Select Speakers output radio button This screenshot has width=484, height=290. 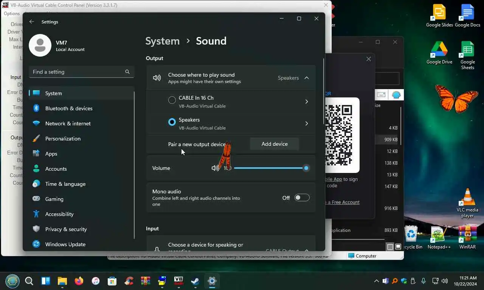(x=172, y=122)
